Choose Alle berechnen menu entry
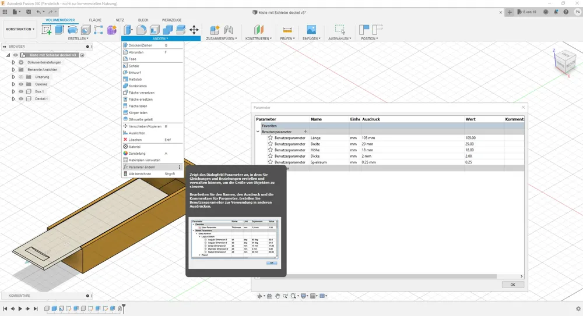This screenshot has height=316, width=583. pos(152,174)
